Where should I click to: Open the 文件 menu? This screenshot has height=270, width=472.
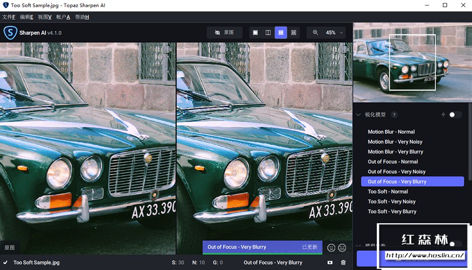9,17
